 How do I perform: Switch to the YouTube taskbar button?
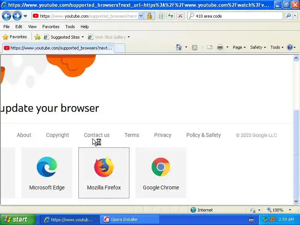[x=69, y=219]
